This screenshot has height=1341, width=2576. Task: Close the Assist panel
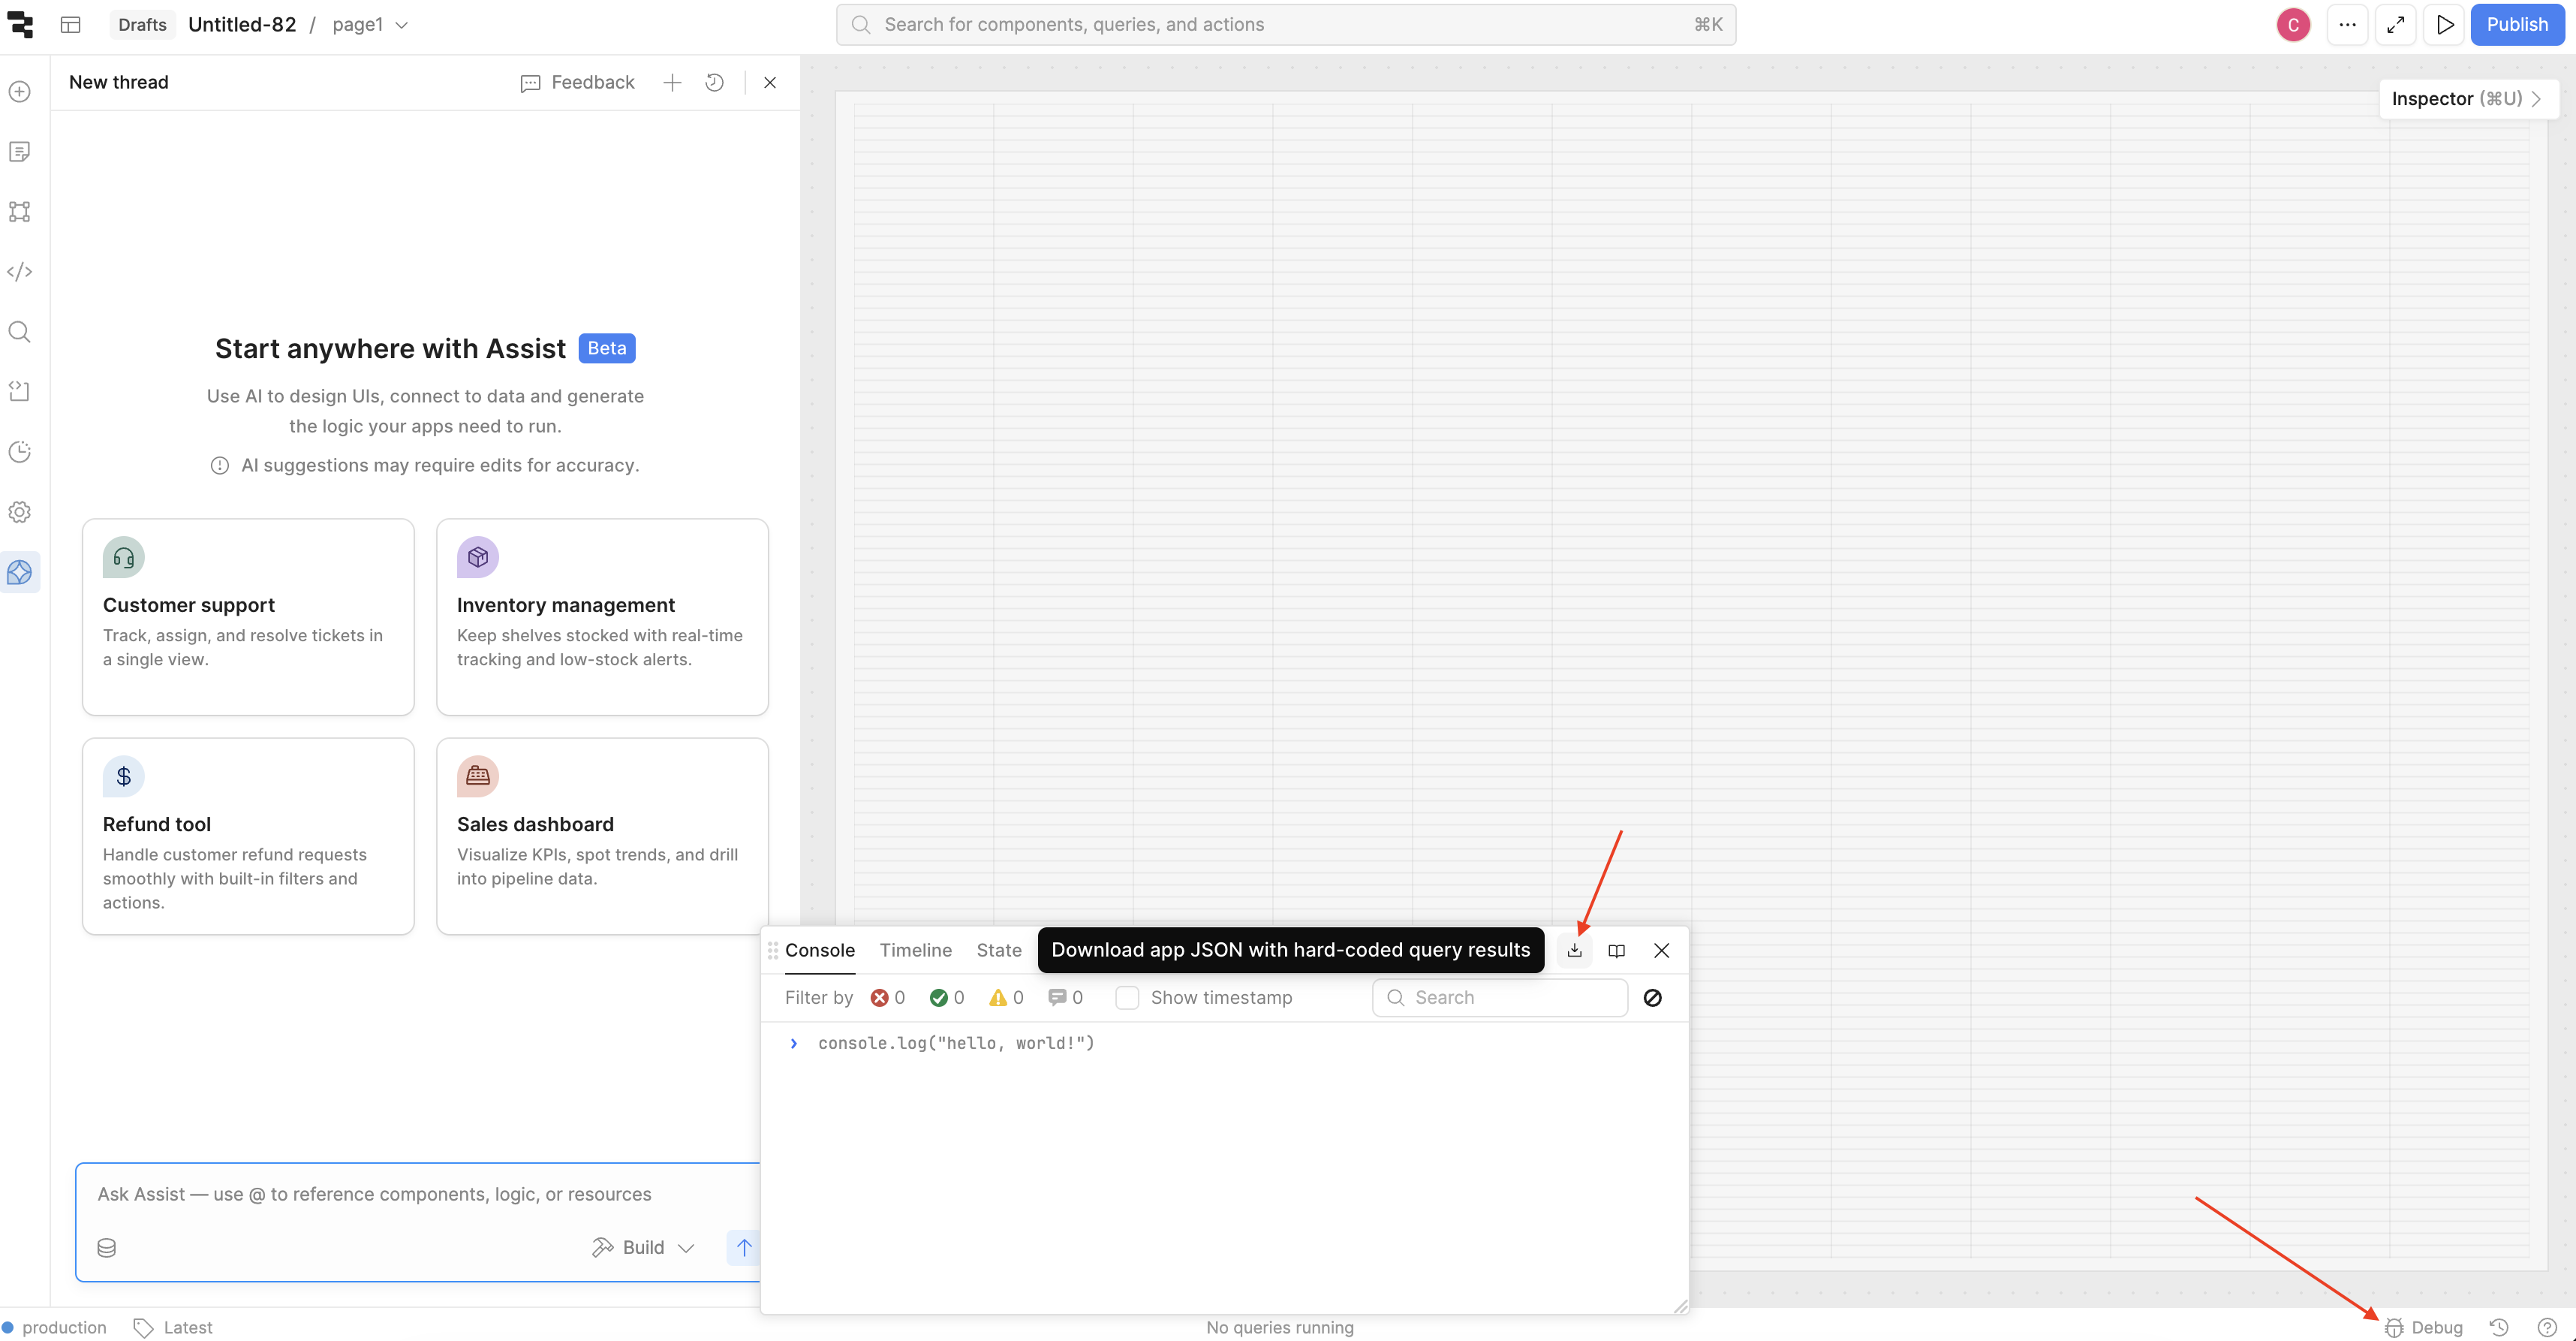770,83
